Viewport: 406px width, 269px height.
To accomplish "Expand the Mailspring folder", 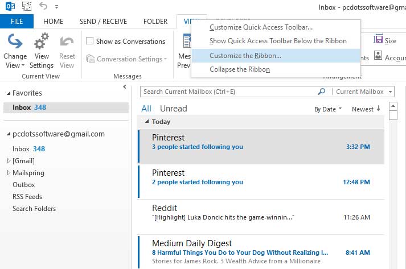I will click(9, 173).
